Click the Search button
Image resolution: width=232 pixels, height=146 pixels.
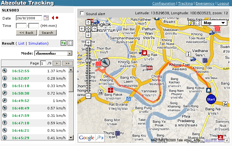point(47,33)
